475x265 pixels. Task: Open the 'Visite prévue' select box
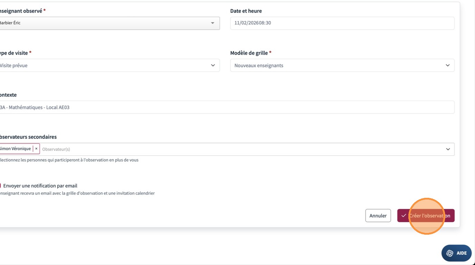104,65
